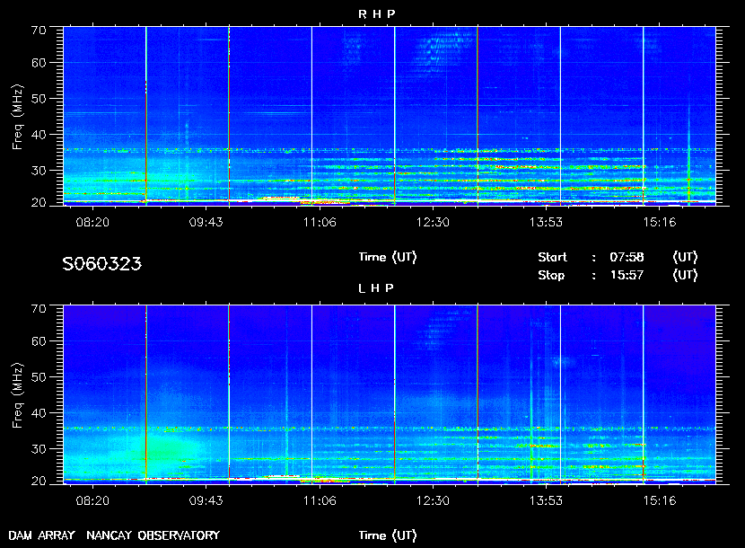The width and height of the screenshot is (745, 548).
Task: Click the 09:43 tick label under LHP plot
Action: [x=206, y=500]
